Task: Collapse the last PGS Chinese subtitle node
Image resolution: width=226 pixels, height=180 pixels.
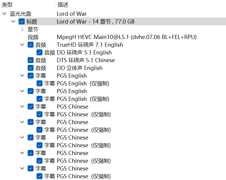Action: click(22, 168)
